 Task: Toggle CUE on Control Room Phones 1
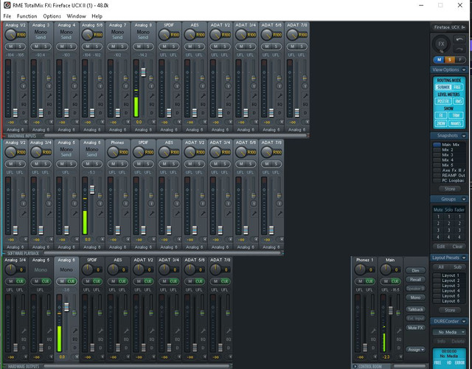coord(369,281)
